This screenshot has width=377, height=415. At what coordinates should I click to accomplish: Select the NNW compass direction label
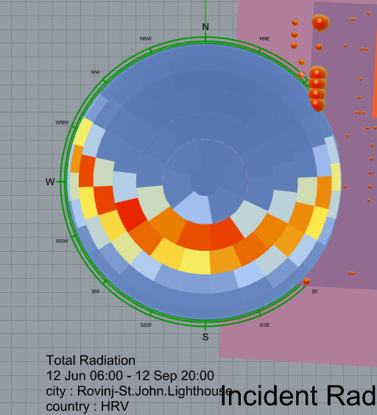146,39
